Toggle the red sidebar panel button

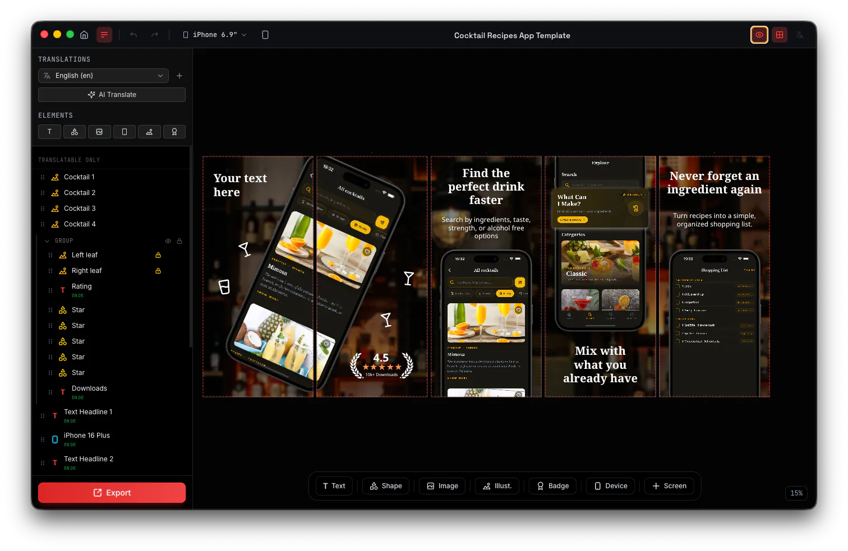[x=104, y=35]
